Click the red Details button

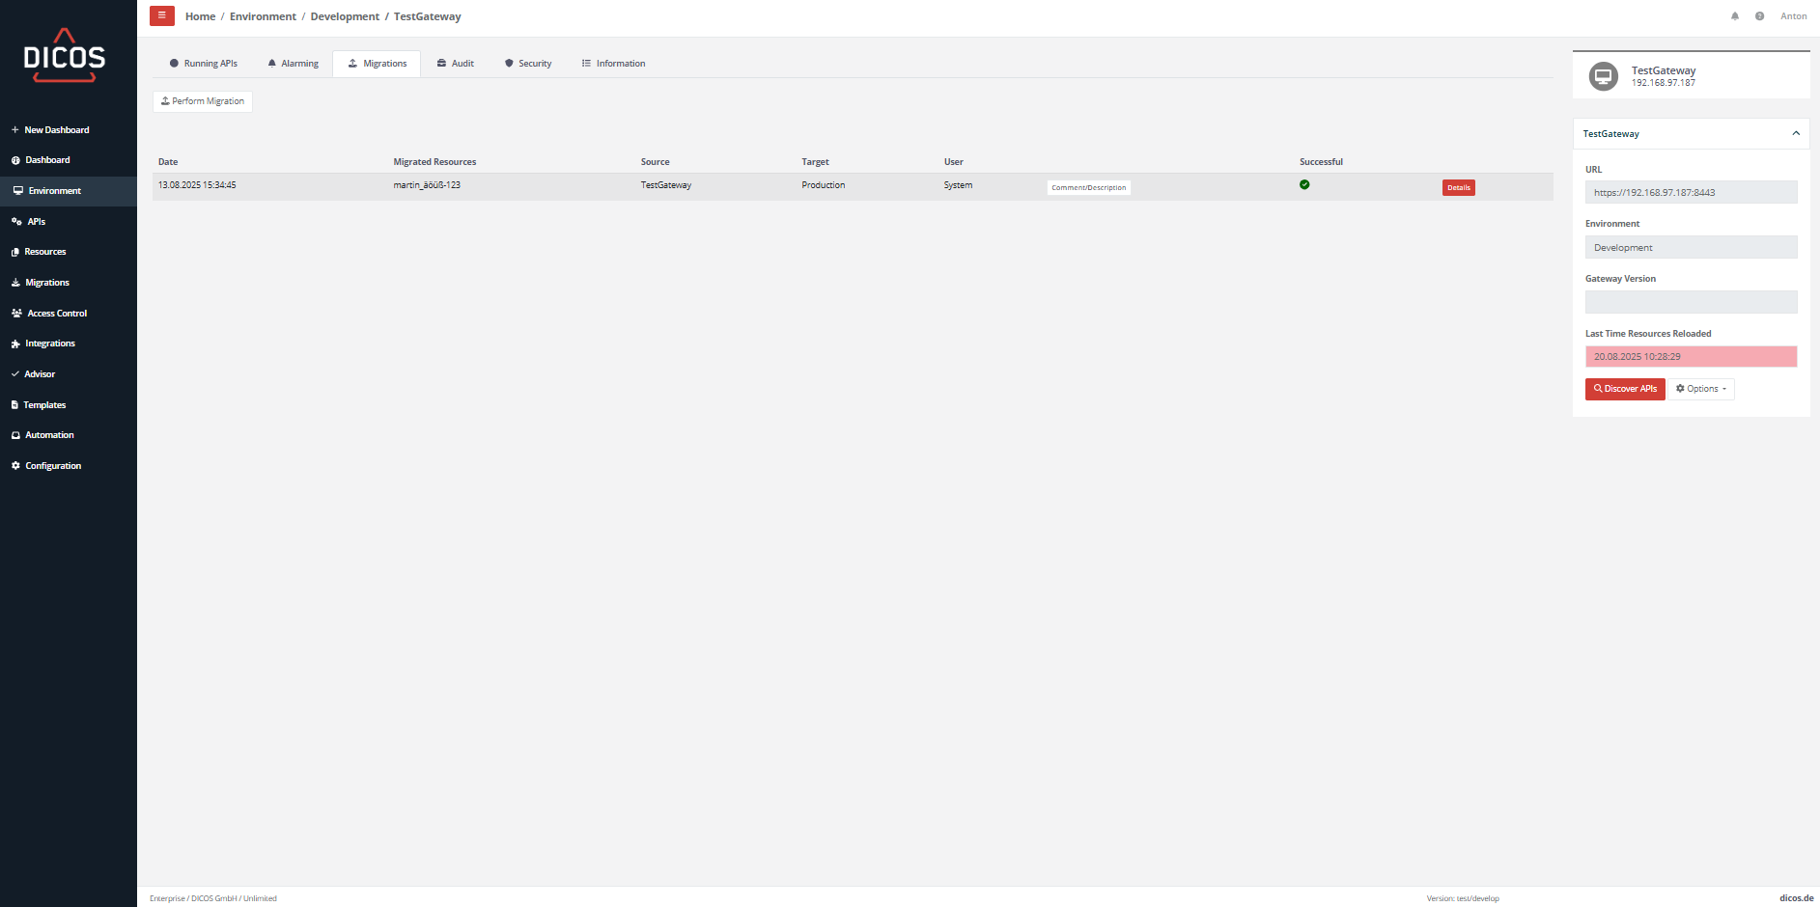point(1458,188)
